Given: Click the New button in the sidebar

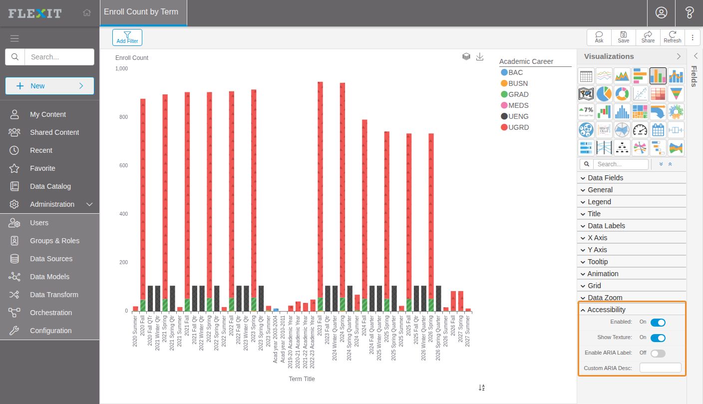Looking at the screenshot, I should pyautogui.click(x=49, y=86).
